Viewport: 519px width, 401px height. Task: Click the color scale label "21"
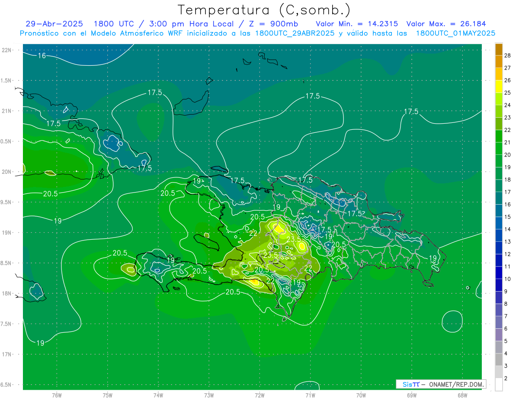508,142
